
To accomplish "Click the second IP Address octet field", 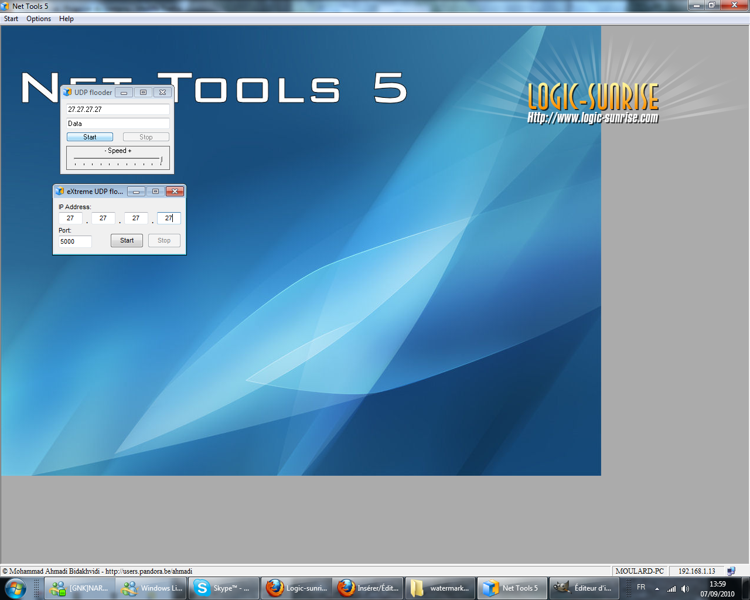I will click(x=103, y=218).
